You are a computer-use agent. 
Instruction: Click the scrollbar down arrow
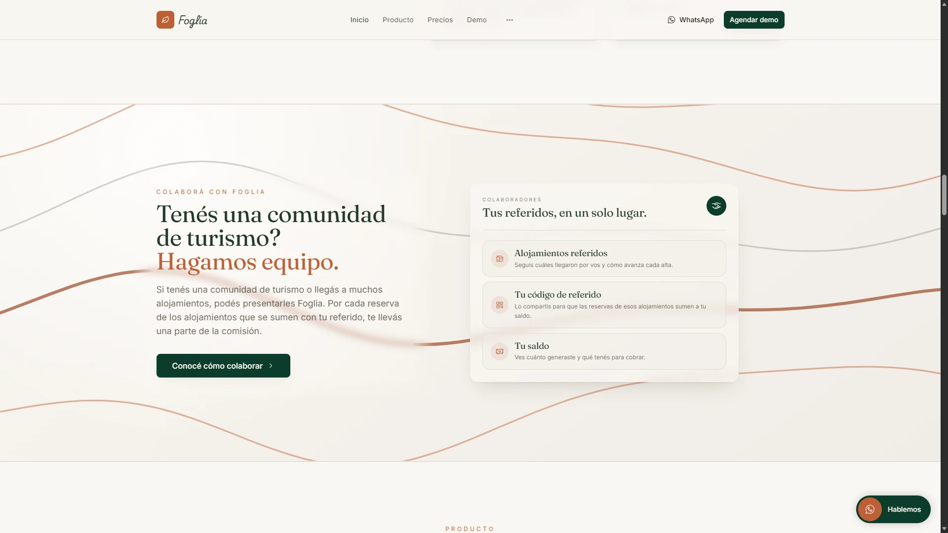click(x=944, y=529)
